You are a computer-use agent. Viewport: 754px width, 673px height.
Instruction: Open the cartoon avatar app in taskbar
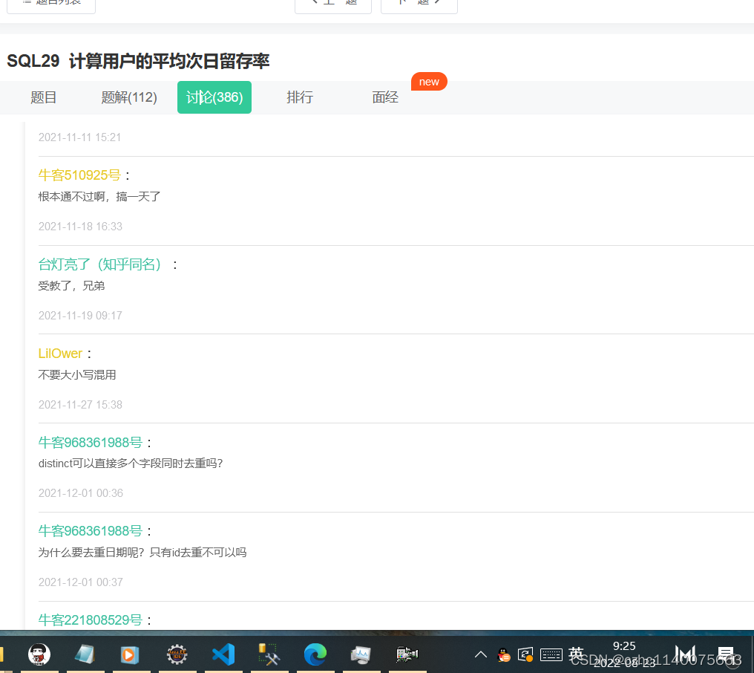[39, 654]
